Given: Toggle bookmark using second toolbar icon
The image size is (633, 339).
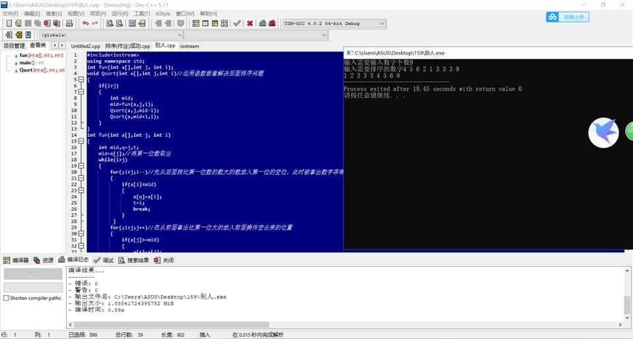Looking at the screenshot, I should 18,35.
